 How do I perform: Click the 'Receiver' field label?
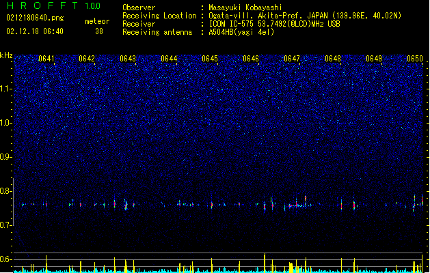139,24
